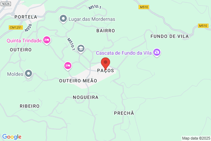This screenshot has height=141, width=211.
Task: Select the CM1251 yellow road badge
Action: [16, 27]
